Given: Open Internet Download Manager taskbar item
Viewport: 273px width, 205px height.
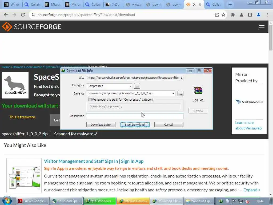Looking at the screenshot, I should tap(133, 201).
